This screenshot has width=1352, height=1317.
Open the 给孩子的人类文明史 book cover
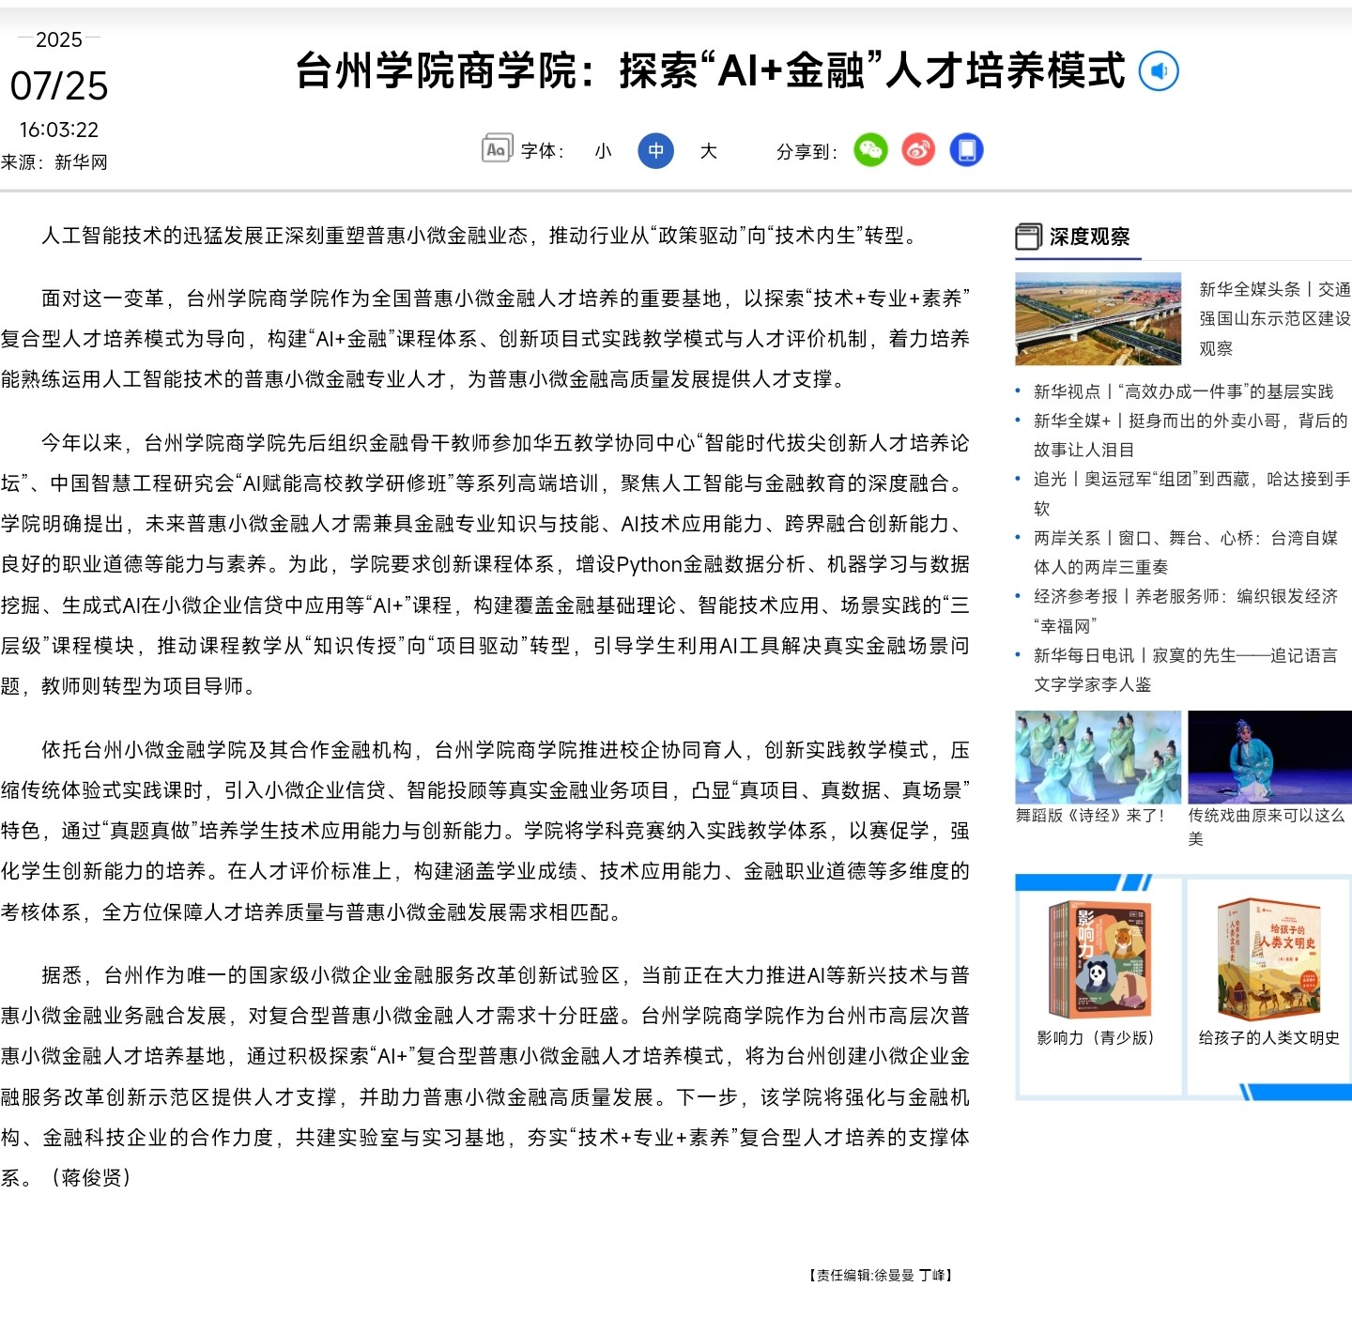click(x=1268, y=958)
